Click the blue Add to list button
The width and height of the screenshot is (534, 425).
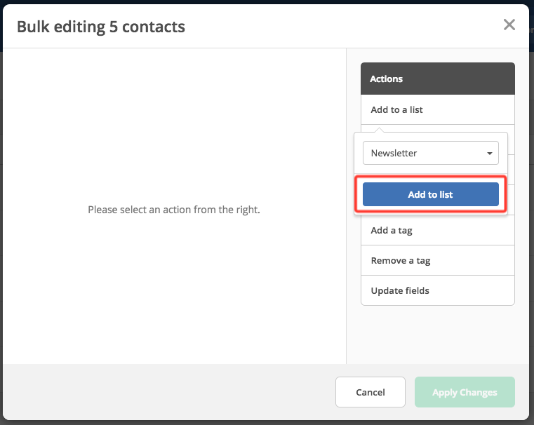click(x=430, y=194)
